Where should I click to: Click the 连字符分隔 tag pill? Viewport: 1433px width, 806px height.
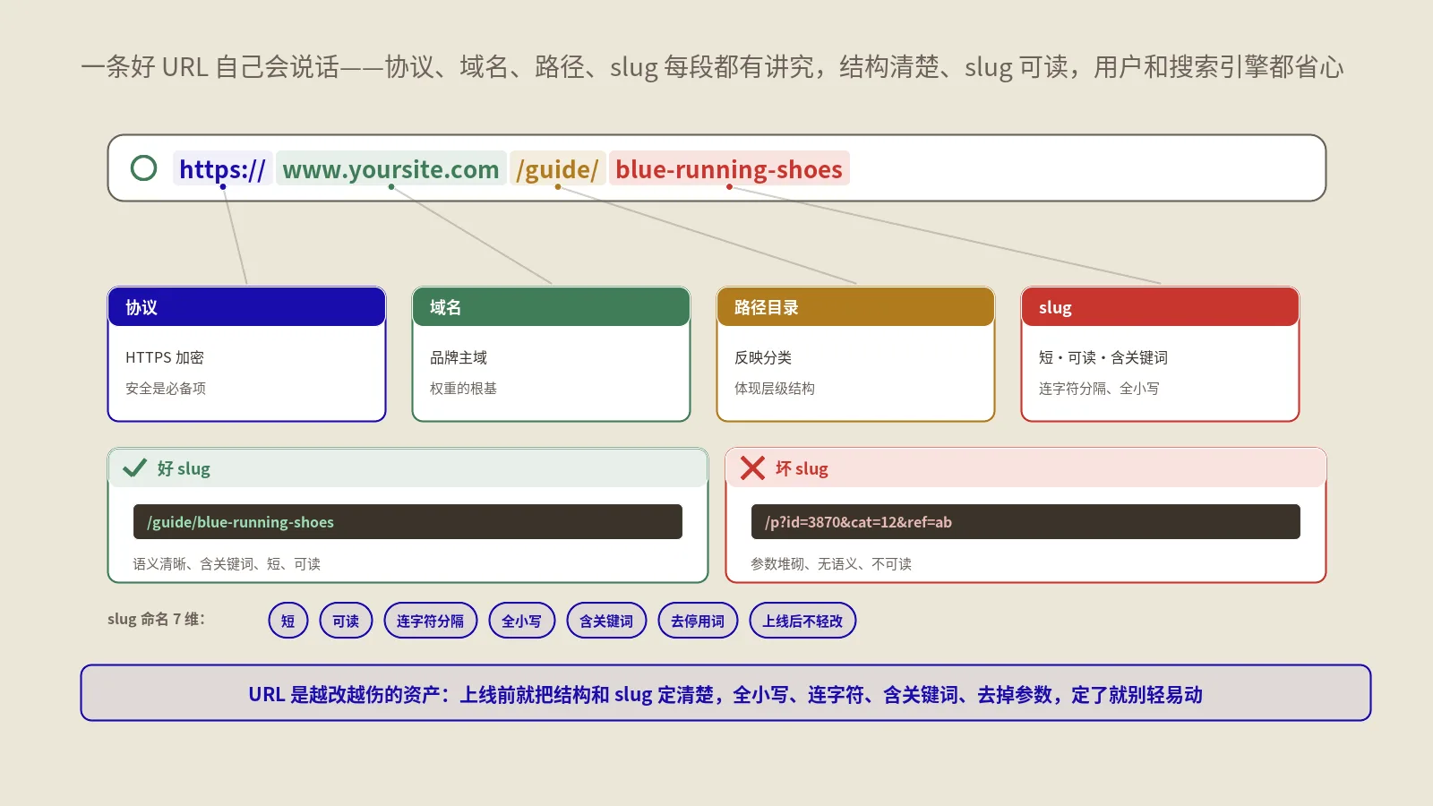[431, 621]
